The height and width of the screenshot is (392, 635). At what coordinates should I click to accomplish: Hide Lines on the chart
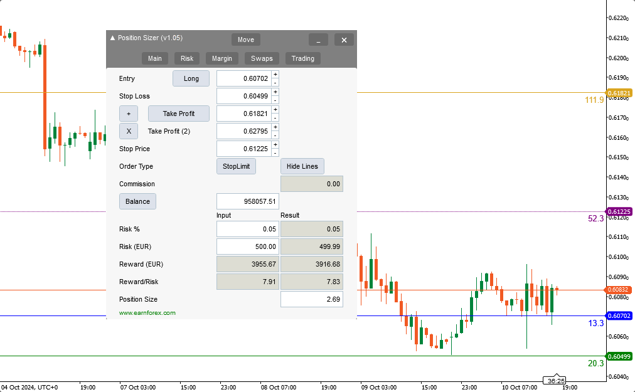[302, 166]
